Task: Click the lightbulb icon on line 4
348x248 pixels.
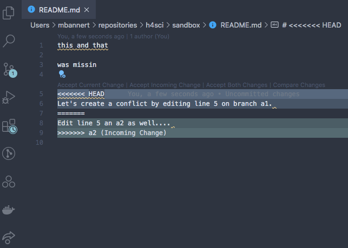Action: tap(62, 74)
